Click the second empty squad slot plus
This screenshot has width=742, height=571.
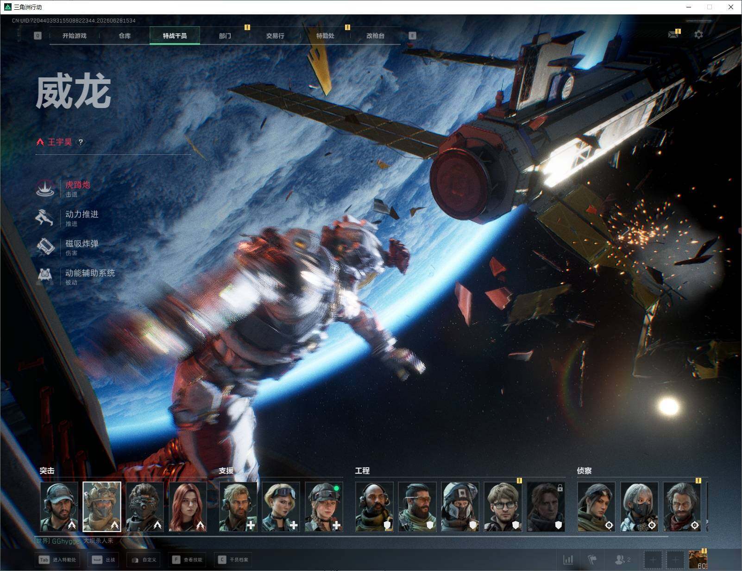(x=675, y=560)
